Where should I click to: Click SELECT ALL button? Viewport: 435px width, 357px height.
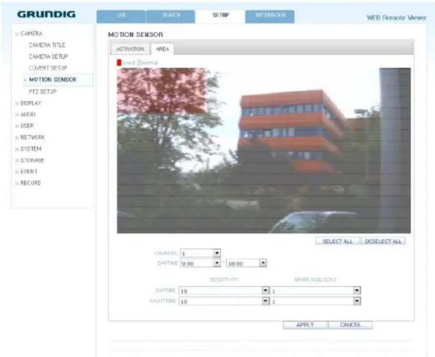(x=338, y=241)
